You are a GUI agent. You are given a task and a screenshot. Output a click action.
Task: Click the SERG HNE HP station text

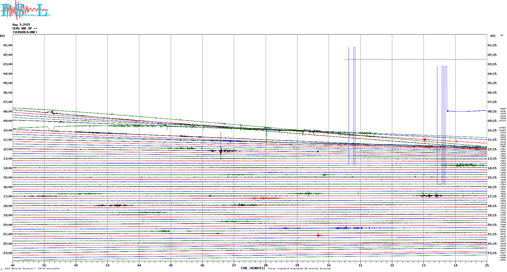pos(25,28)
